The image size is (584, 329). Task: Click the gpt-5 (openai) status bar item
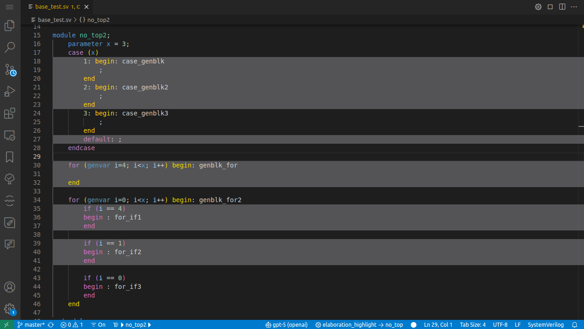tap(287, 324)
